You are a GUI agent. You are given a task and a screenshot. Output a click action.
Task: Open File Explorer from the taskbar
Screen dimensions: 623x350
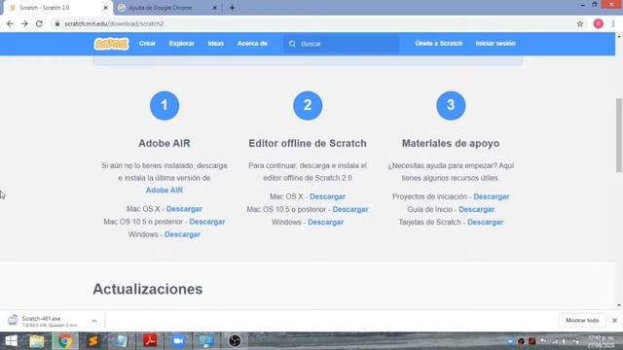click(x=37, y=341)
